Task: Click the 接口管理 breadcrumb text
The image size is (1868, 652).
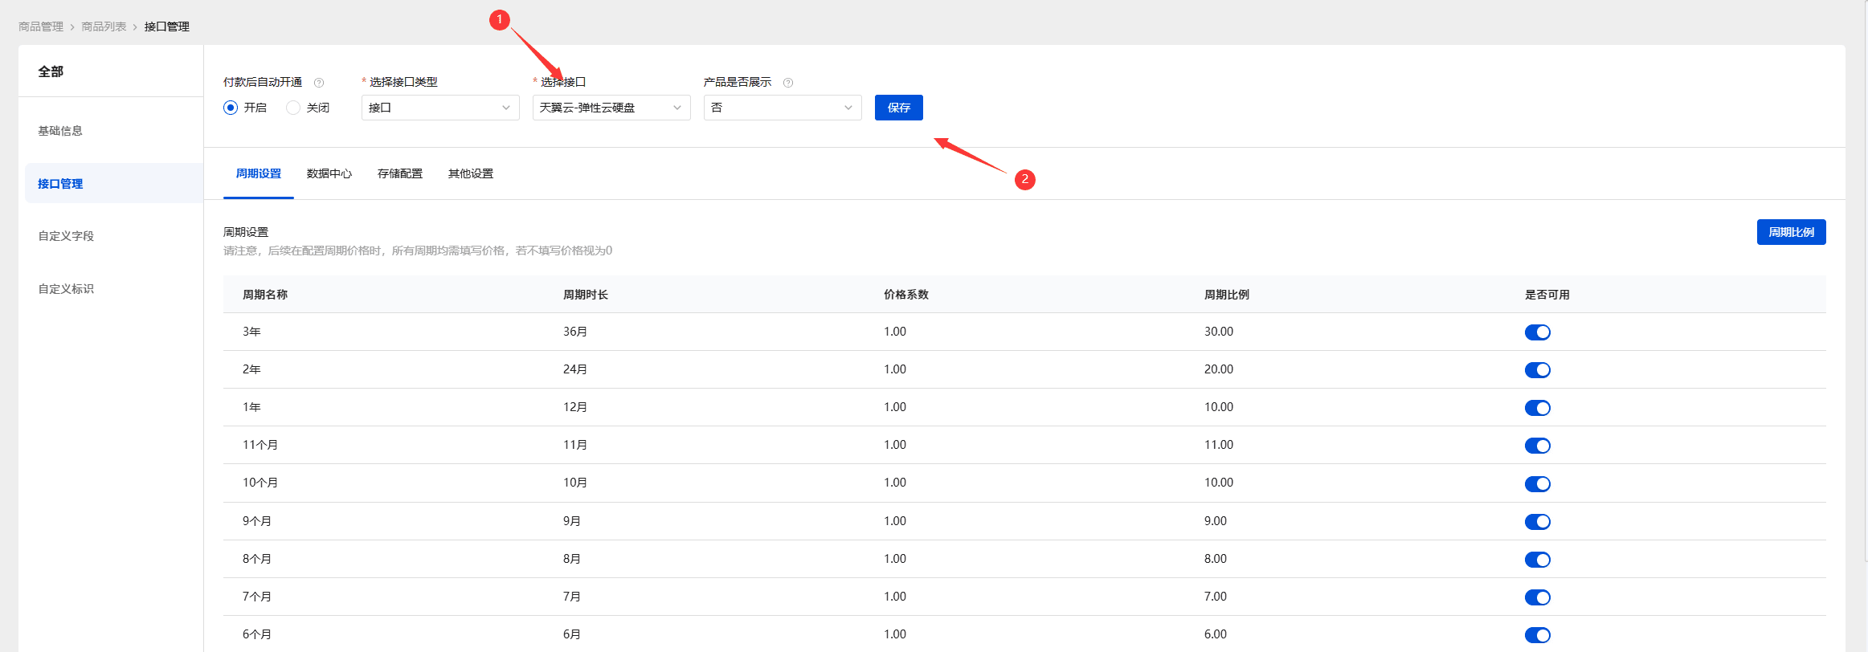Action: pos(167,26)
